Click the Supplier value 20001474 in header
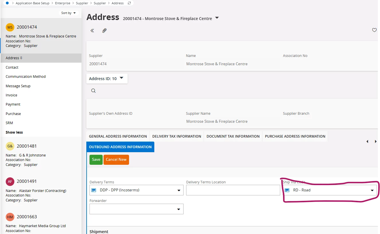 (x=98, y=64)
